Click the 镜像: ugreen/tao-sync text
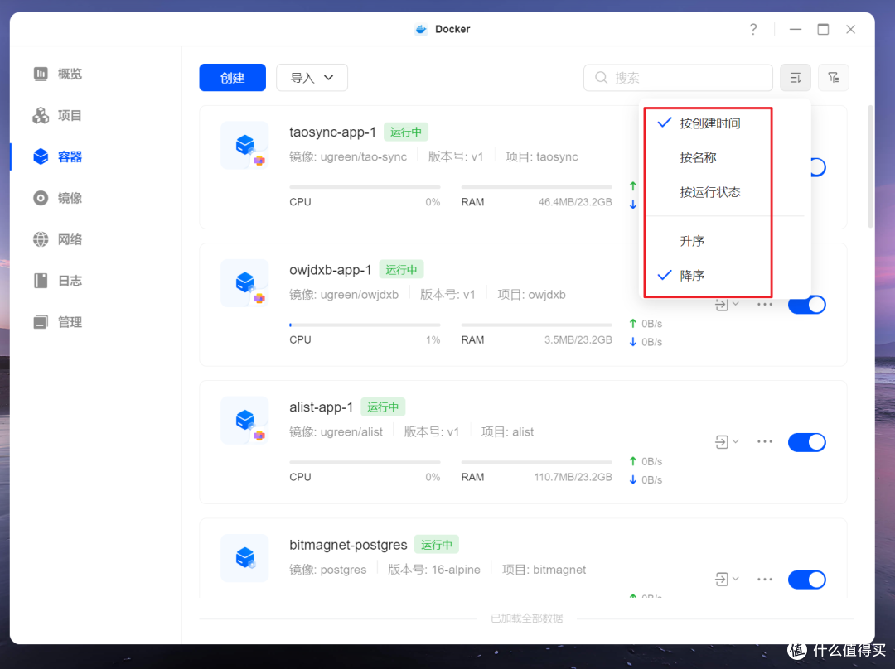The image size is (895, 669). 348,156
